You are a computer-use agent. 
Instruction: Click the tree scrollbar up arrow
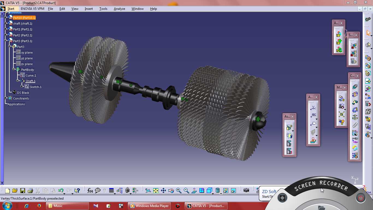(x=2, y=13)
